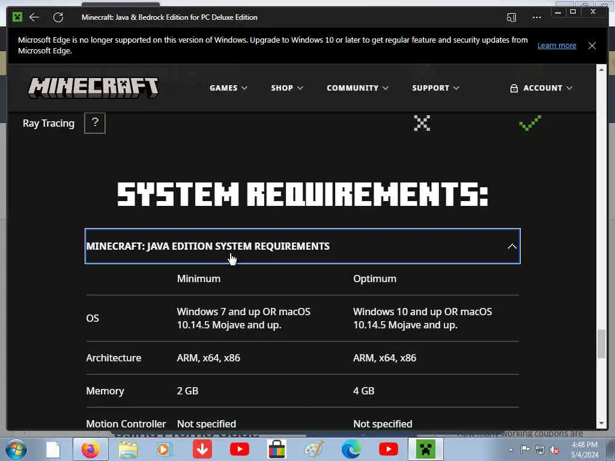Open the ACCOUNT dropdown

point(541,88)
